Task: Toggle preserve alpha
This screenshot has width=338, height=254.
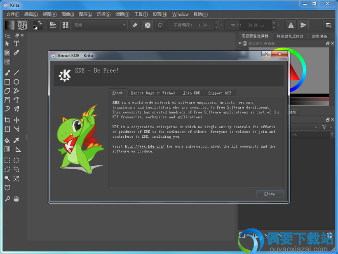Action: (148, 25)
